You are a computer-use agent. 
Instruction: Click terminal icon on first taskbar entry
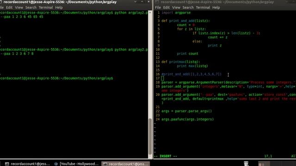(x=7, y=164)
